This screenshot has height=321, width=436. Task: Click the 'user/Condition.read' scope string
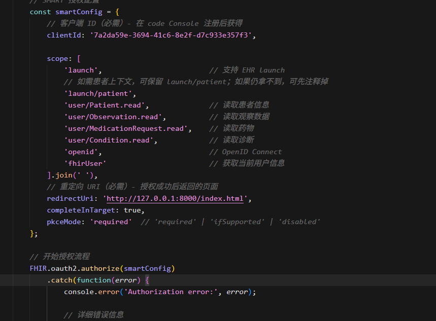pyautogui.click(x=110, y=140)
